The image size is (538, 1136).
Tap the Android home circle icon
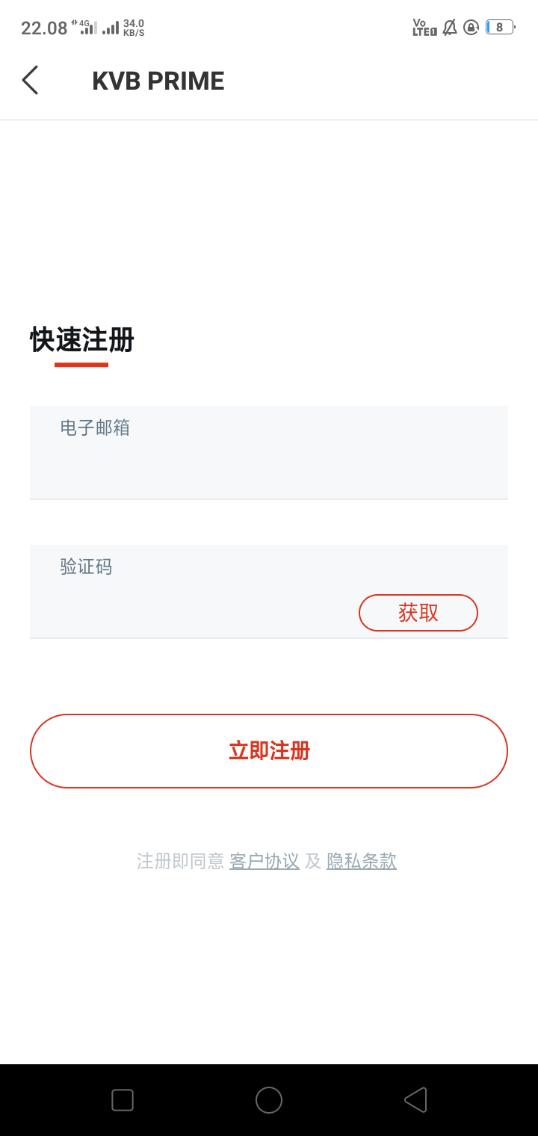click(269, 1100)
